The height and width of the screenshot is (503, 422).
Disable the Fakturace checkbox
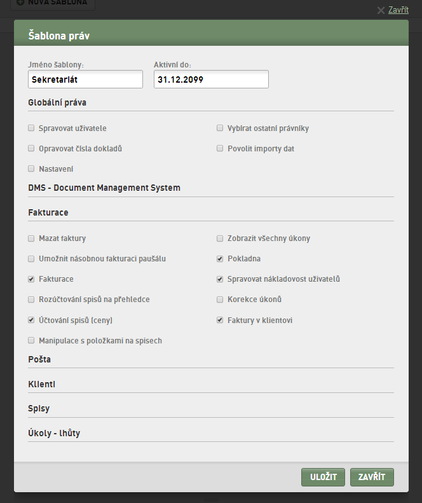click(31, 279)
